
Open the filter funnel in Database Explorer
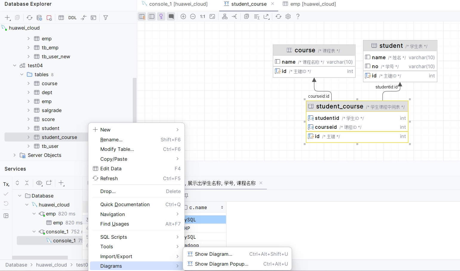pos(105,18)
